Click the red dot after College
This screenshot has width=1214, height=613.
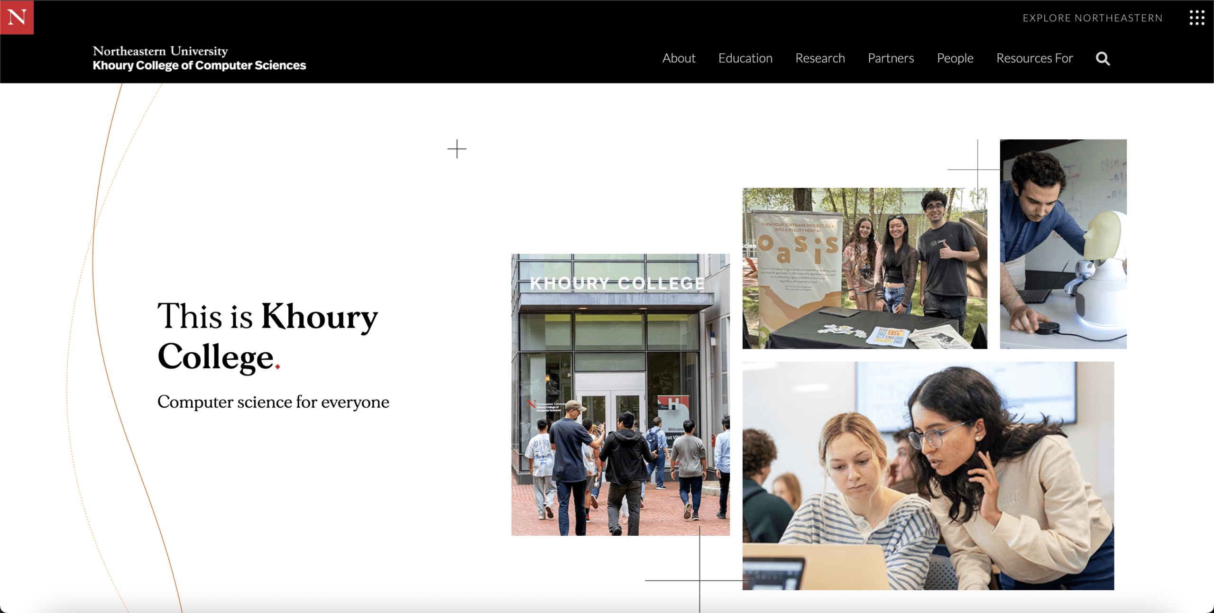point(277,366)
